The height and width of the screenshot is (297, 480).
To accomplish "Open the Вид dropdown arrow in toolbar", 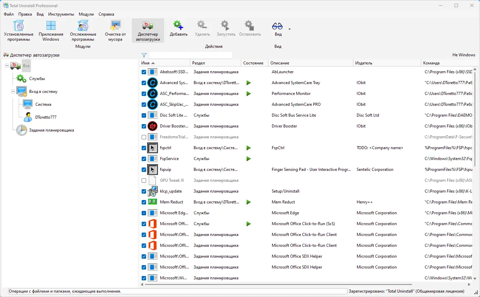I will (289, 29).
